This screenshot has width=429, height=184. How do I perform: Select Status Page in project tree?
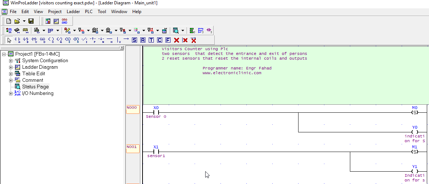coord(35,87)
